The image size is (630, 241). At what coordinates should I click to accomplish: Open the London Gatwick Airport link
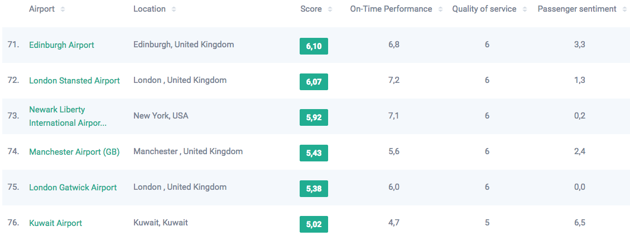click(x=73, y=188)
